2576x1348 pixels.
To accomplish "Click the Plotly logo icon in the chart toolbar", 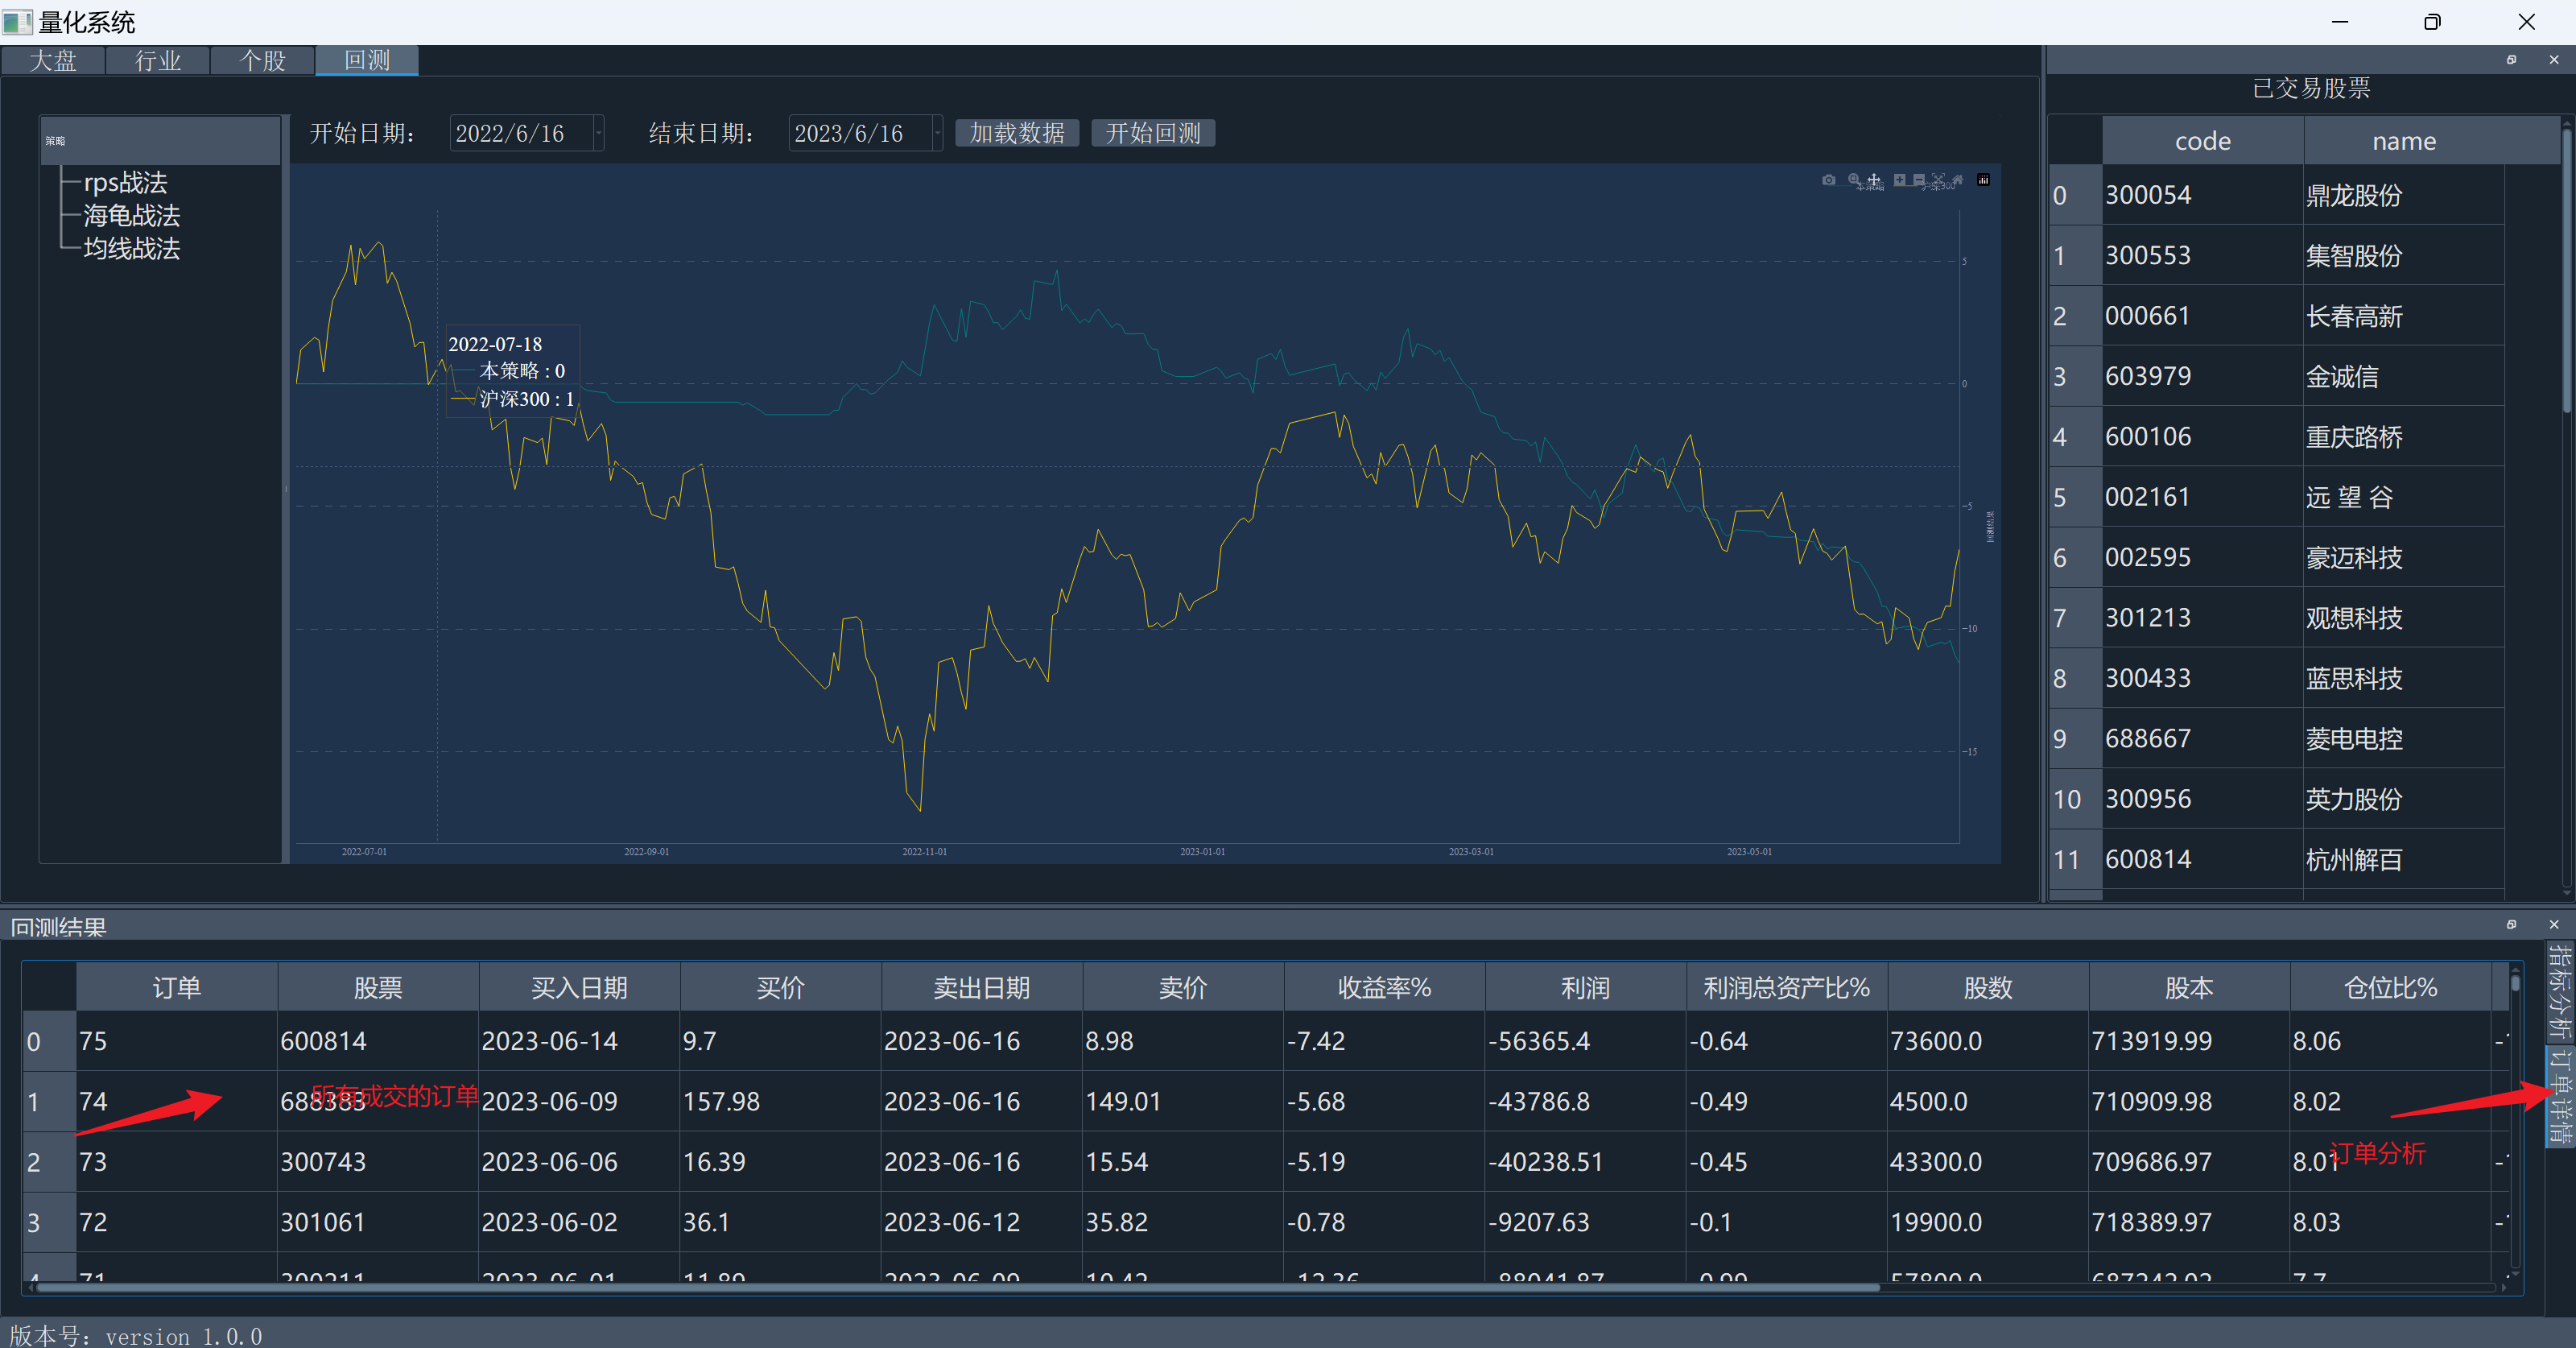I will click(1984, 180).
